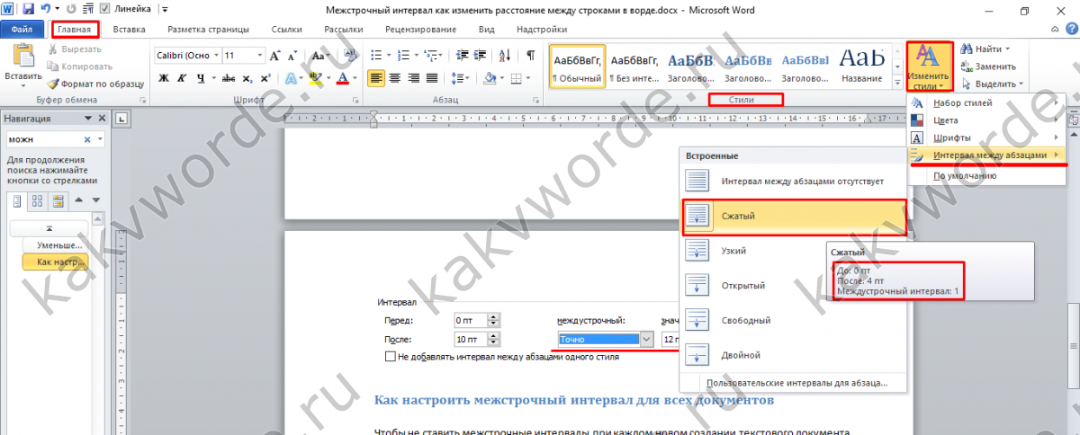Image resolution: width=1080 pixels, height=435 pixels.
Task: Click the italic К formatting icon
Action: [183, 78]
